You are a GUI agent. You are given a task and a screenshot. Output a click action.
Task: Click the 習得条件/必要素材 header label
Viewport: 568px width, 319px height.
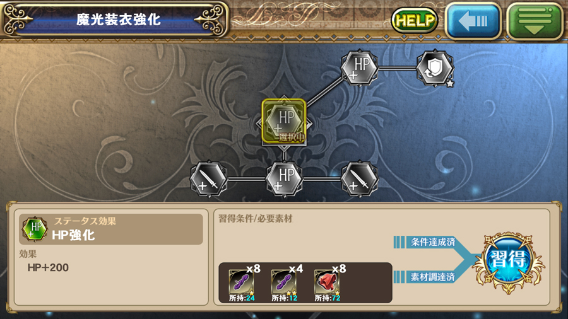click(x=256, y=219)
